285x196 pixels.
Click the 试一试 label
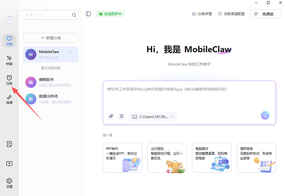click(107, 135)
